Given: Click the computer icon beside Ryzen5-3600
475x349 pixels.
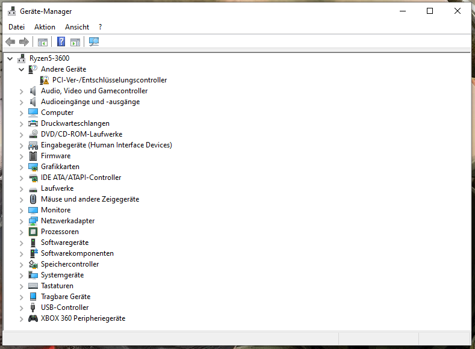Looking at the screenshot, I should point(22,58).
